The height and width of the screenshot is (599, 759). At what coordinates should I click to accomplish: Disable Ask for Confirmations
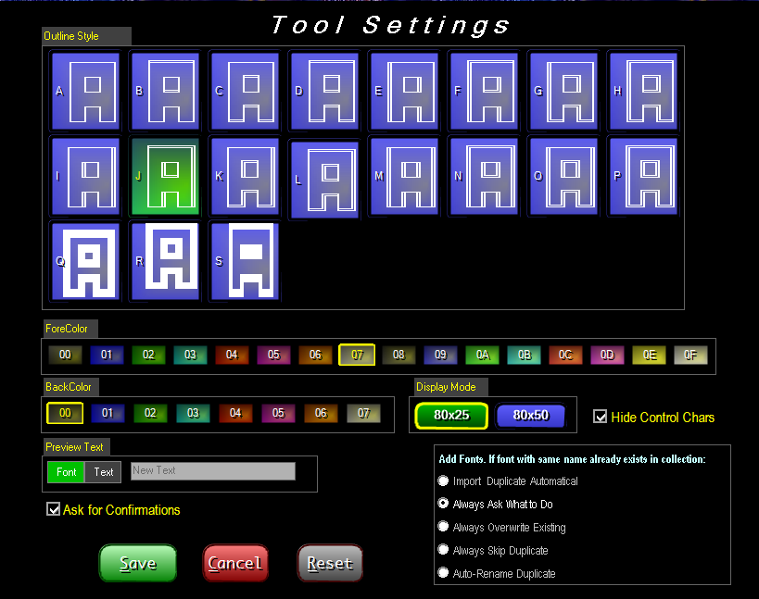coord(53,508)
